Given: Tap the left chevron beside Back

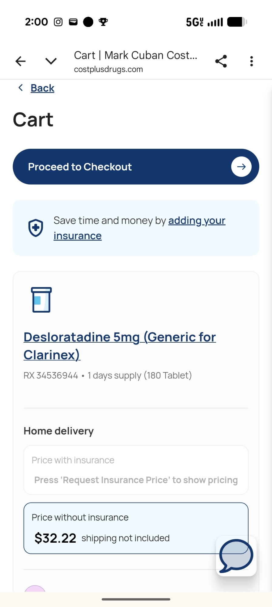Looking at the screenshot, I should click(21, 88).
